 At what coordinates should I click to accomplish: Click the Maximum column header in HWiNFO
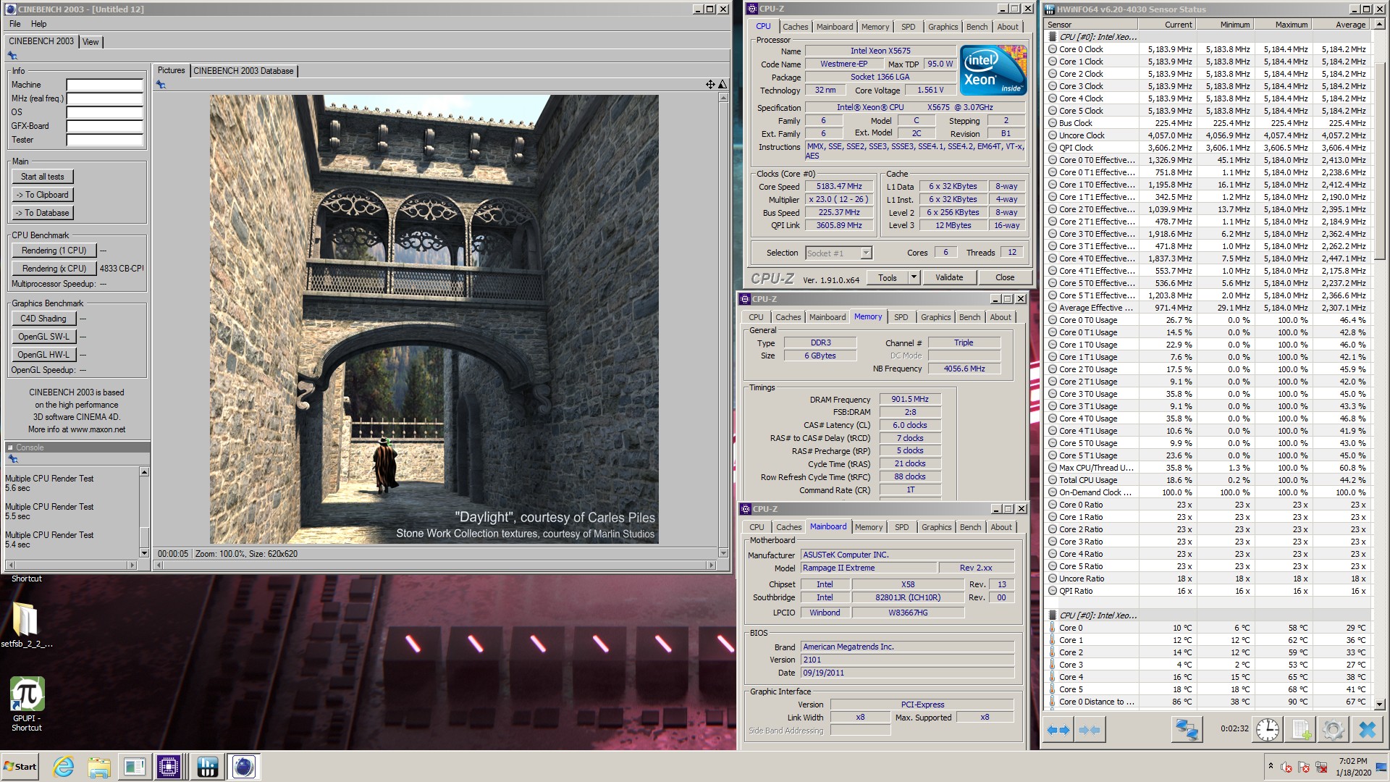[x=1282, y=25]
